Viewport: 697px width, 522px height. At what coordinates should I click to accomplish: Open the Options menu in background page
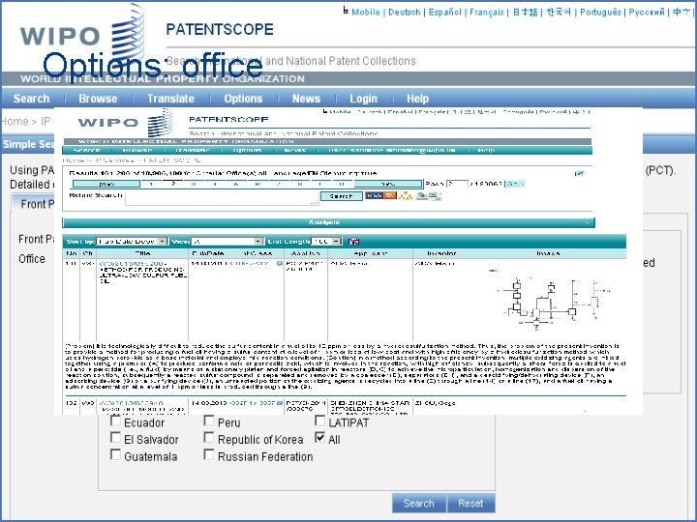pyautogui.click(x=243, y=99)
